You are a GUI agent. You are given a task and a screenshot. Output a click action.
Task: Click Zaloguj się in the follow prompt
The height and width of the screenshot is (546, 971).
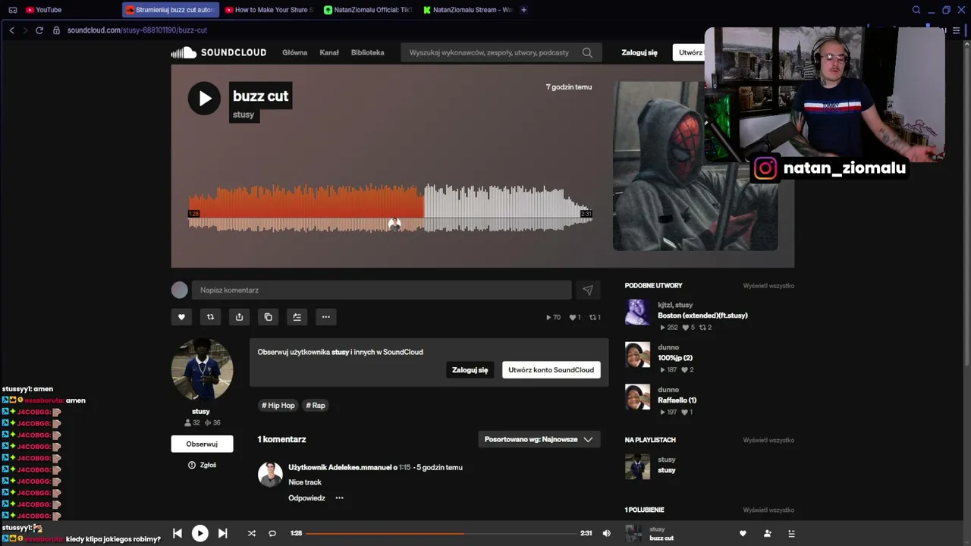[470, 370]
